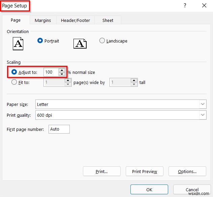This screenshot has height=197, width=213.
Task: Increase Adjust to percentage with up arrow
Action: (x=62, y=70)
